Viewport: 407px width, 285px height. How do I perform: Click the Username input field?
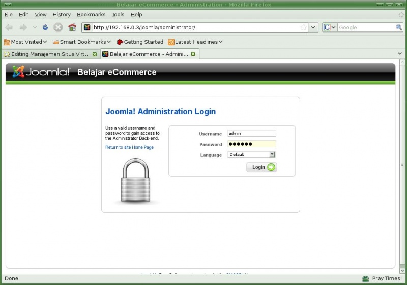[x=252, y=133]
